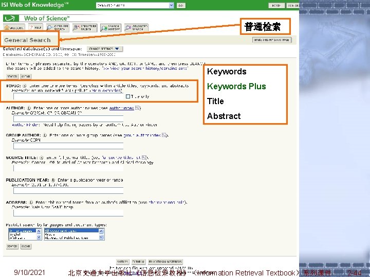Open the Welcome page button
Image resolution: width=370 pixels, height=277 pixels.
[14, 28]
